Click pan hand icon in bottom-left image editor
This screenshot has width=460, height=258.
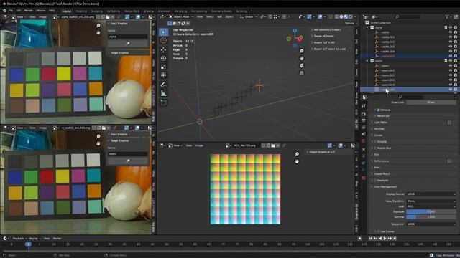coord(98,143)
